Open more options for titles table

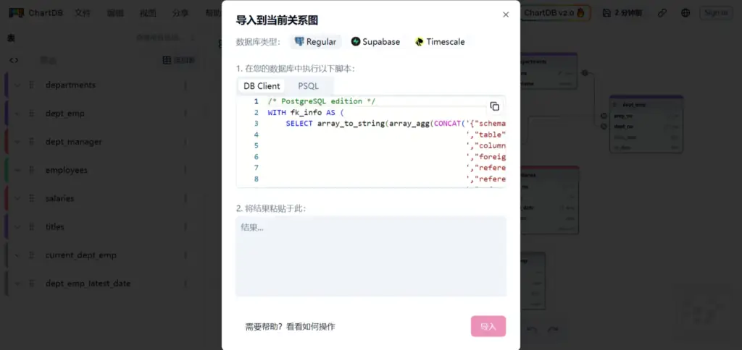[185, 227]
